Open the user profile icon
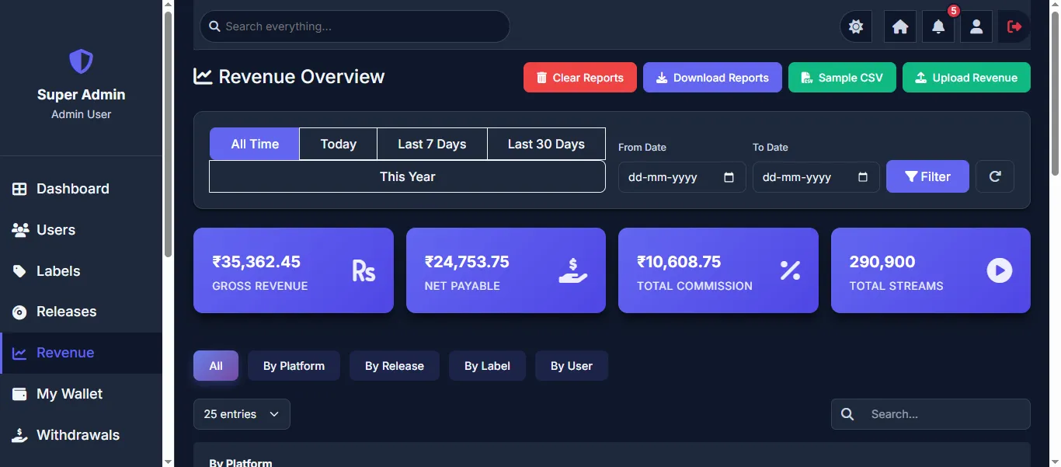This screenshot has height=467, width=1061. coord(976,26)
